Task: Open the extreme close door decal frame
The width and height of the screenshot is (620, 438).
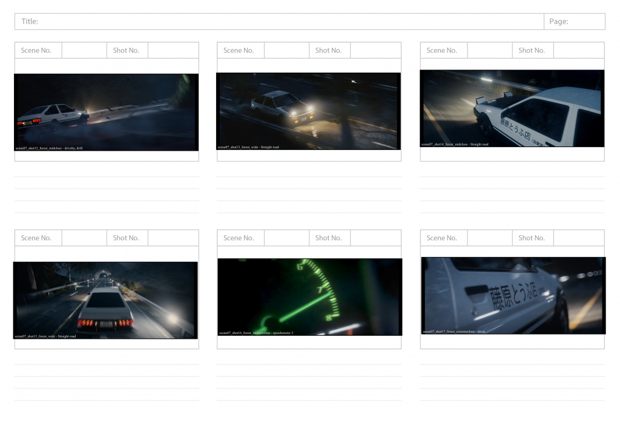Action: point(513,295)
